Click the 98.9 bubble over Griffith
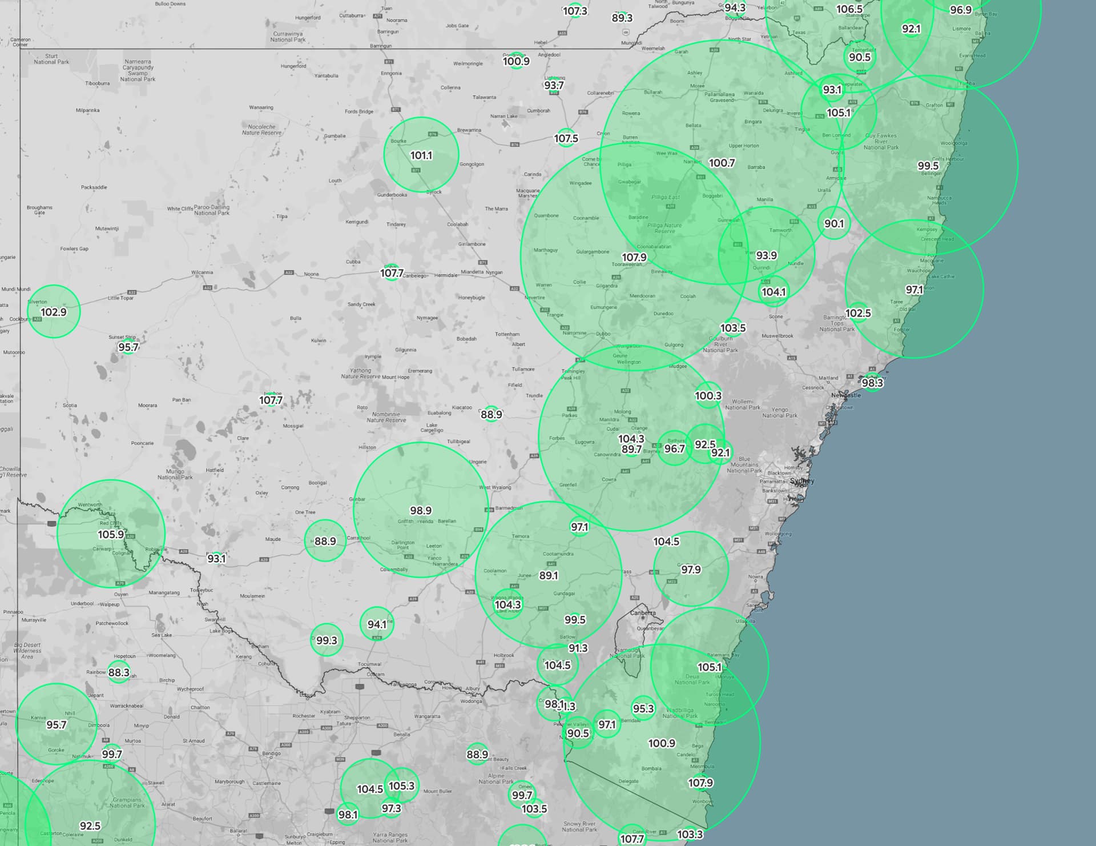 tap(421, 510)
